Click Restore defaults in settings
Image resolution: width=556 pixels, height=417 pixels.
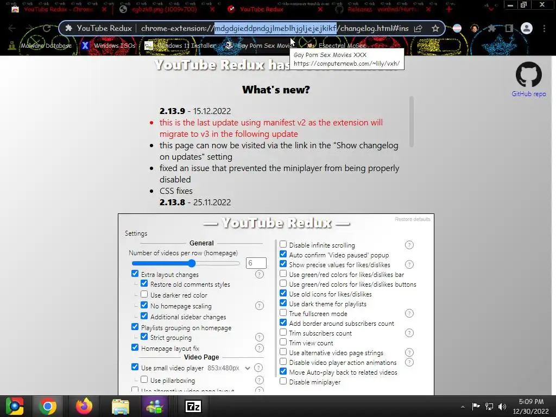point(413,219)
